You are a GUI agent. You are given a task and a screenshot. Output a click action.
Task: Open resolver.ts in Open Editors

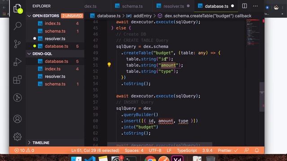[55, 39]
